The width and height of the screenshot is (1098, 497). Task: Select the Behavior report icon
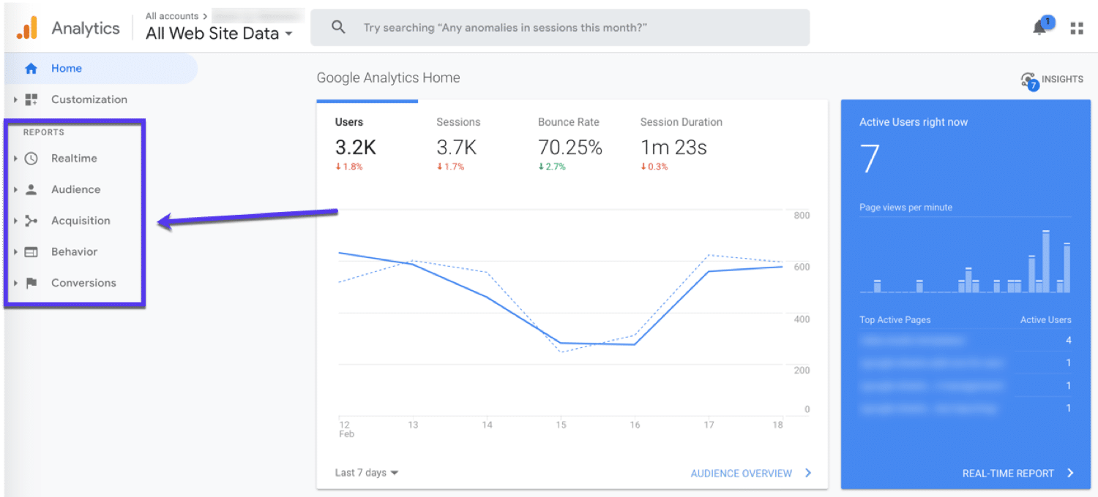point(31,251)
